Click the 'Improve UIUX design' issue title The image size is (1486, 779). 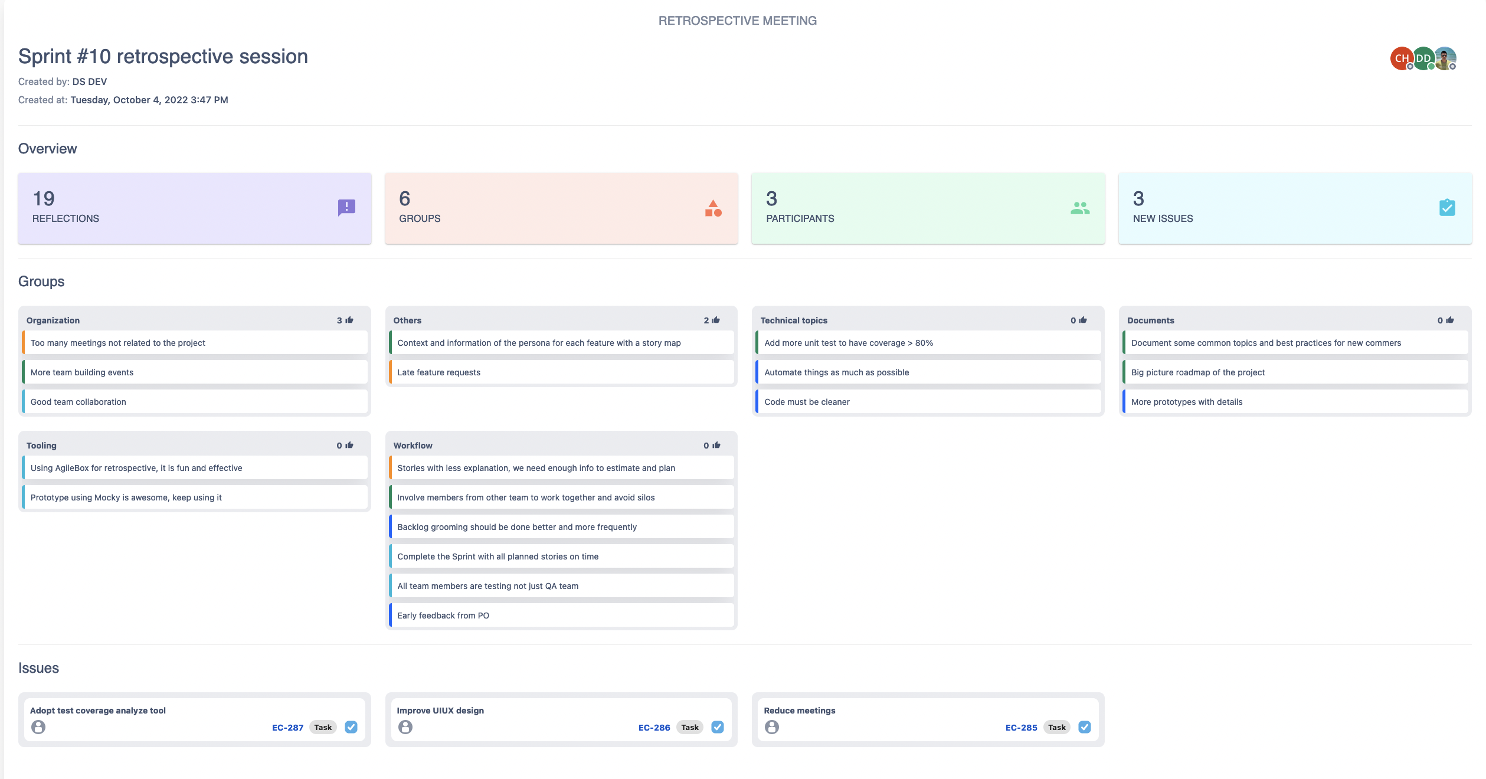click(x=440, y=711)
